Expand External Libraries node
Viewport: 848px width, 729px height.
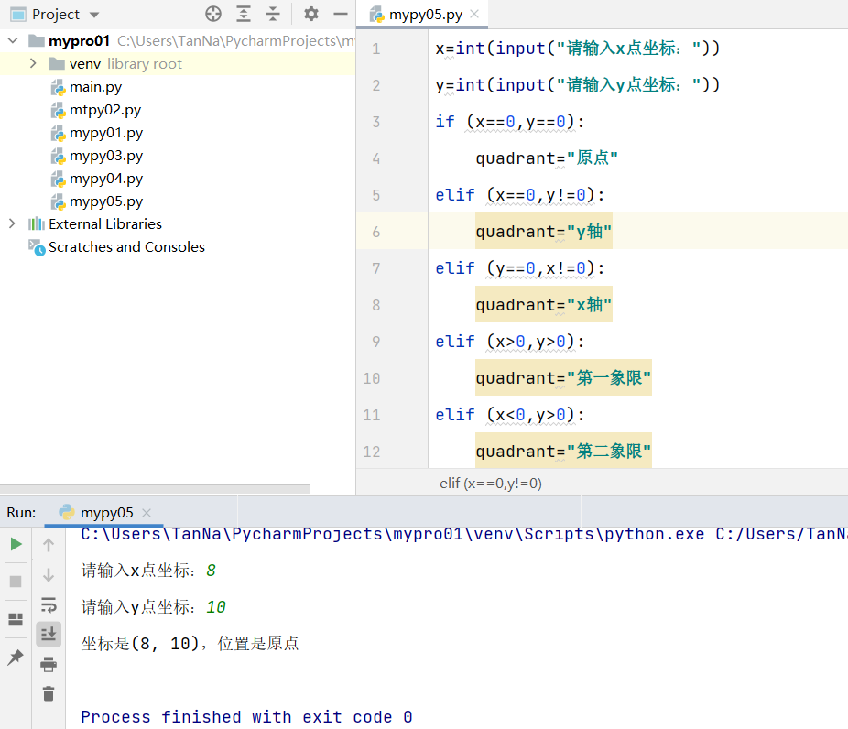coord(12,223)
